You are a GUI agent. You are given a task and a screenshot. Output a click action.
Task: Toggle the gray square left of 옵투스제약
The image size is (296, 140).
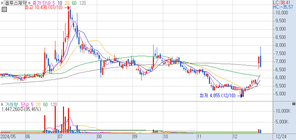2,3
